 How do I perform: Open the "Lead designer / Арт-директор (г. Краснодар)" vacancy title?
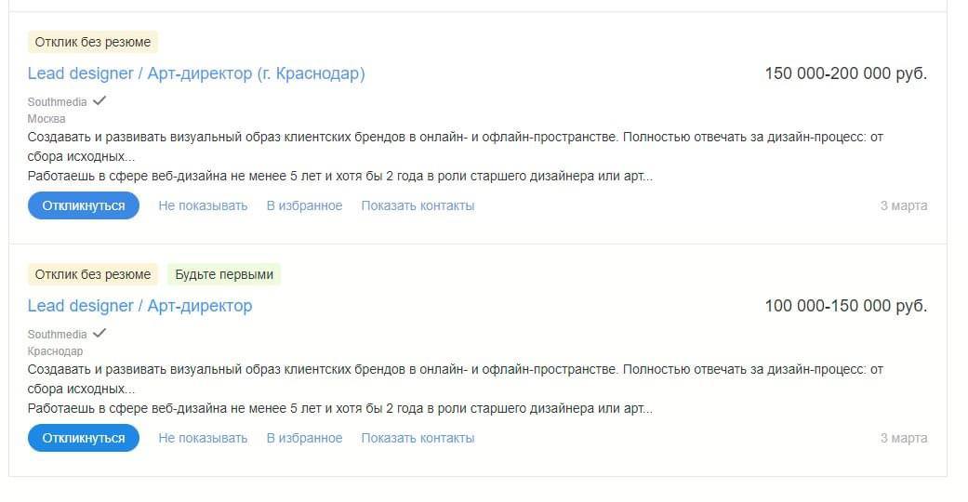click(x=196, y=73)
